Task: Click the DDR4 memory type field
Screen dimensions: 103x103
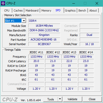Action: pyautogui.click(x=64, y=21)
